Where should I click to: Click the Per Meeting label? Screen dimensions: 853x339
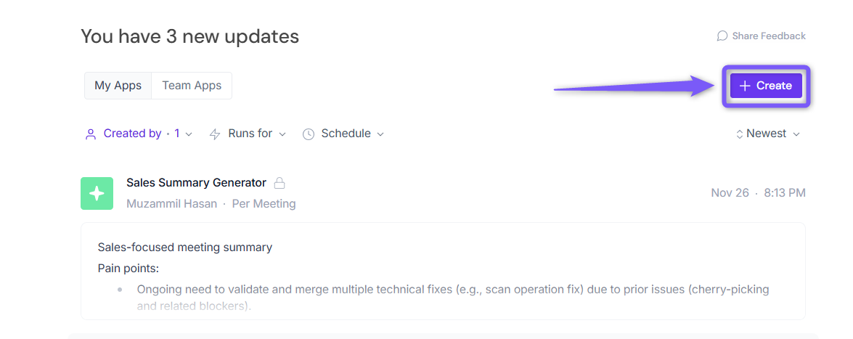pos(264,204)
